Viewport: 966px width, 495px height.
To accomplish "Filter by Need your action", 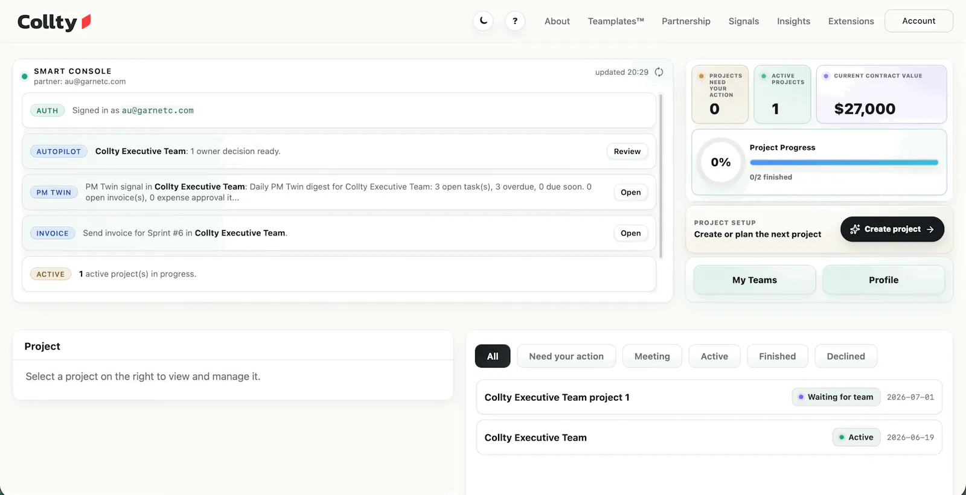I will coord(566,356).
